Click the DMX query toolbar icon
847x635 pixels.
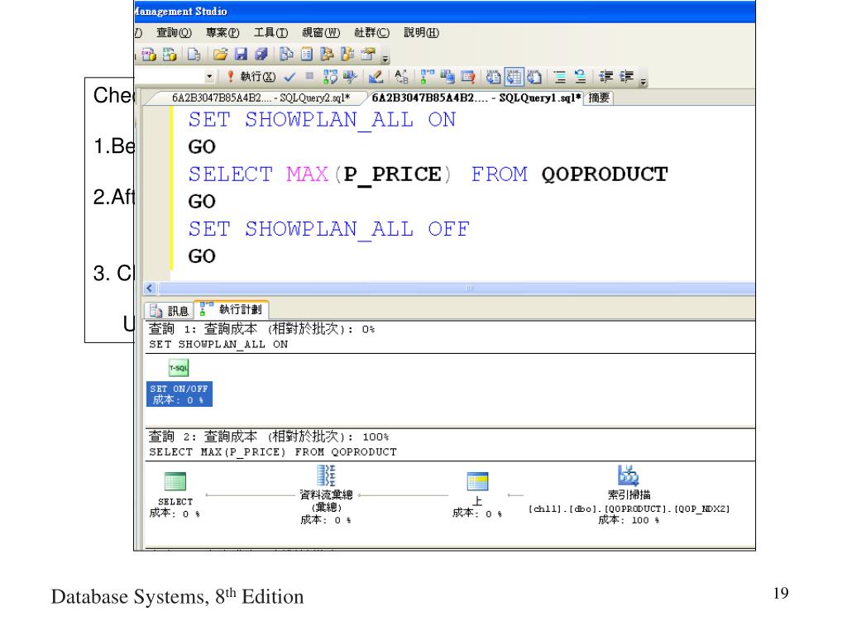click(149, 55)
